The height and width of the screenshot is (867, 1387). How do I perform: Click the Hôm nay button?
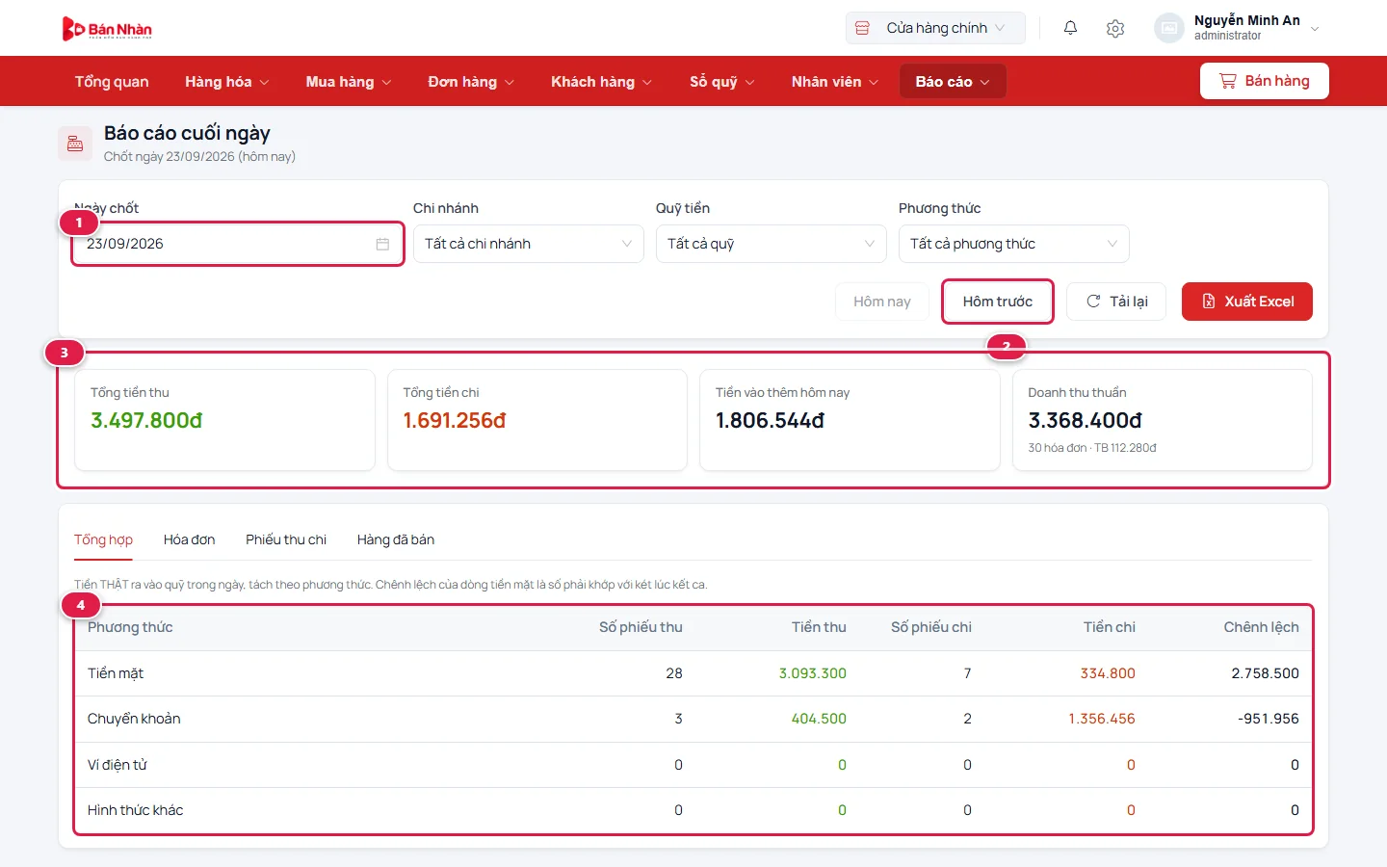click(882, 302)
